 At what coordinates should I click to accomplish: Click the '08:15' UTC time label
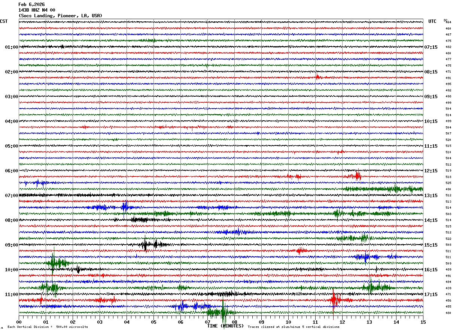[x=431, y=72]
